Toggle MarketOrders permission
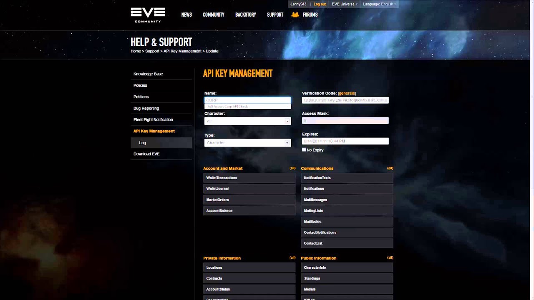This screenshot has height=300, width=534. click(249, 200)
